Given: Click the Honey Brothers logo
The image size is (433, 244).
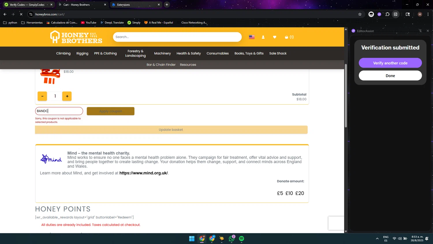Looking at the screenshot, I should pos(76,37).
